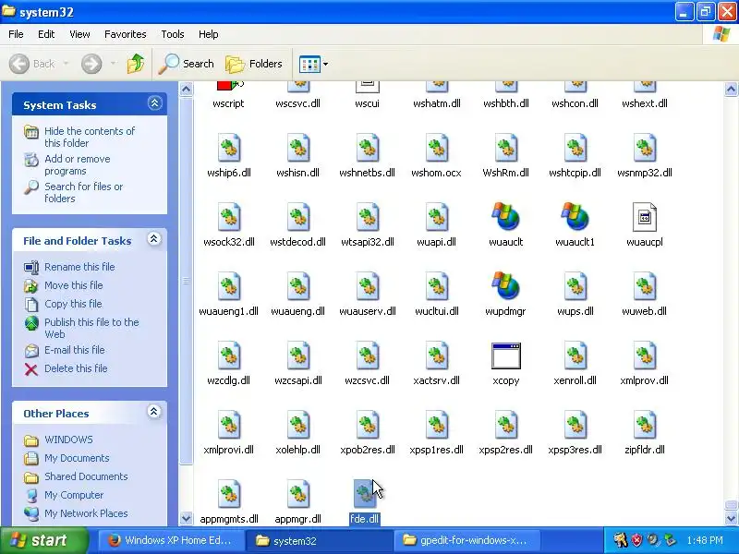This screenshot has width=739, height=554.
Task: Select the wzcsvc.dll file icon
Action: pyautogui.click(x=368, y=355)
